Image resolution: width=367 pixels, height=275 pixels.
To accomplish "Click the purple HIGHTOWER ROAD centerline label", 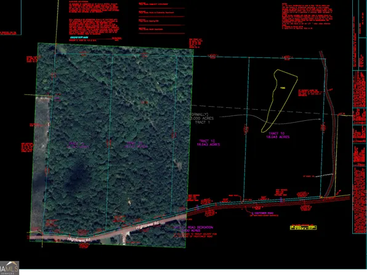I will point(262,213).
